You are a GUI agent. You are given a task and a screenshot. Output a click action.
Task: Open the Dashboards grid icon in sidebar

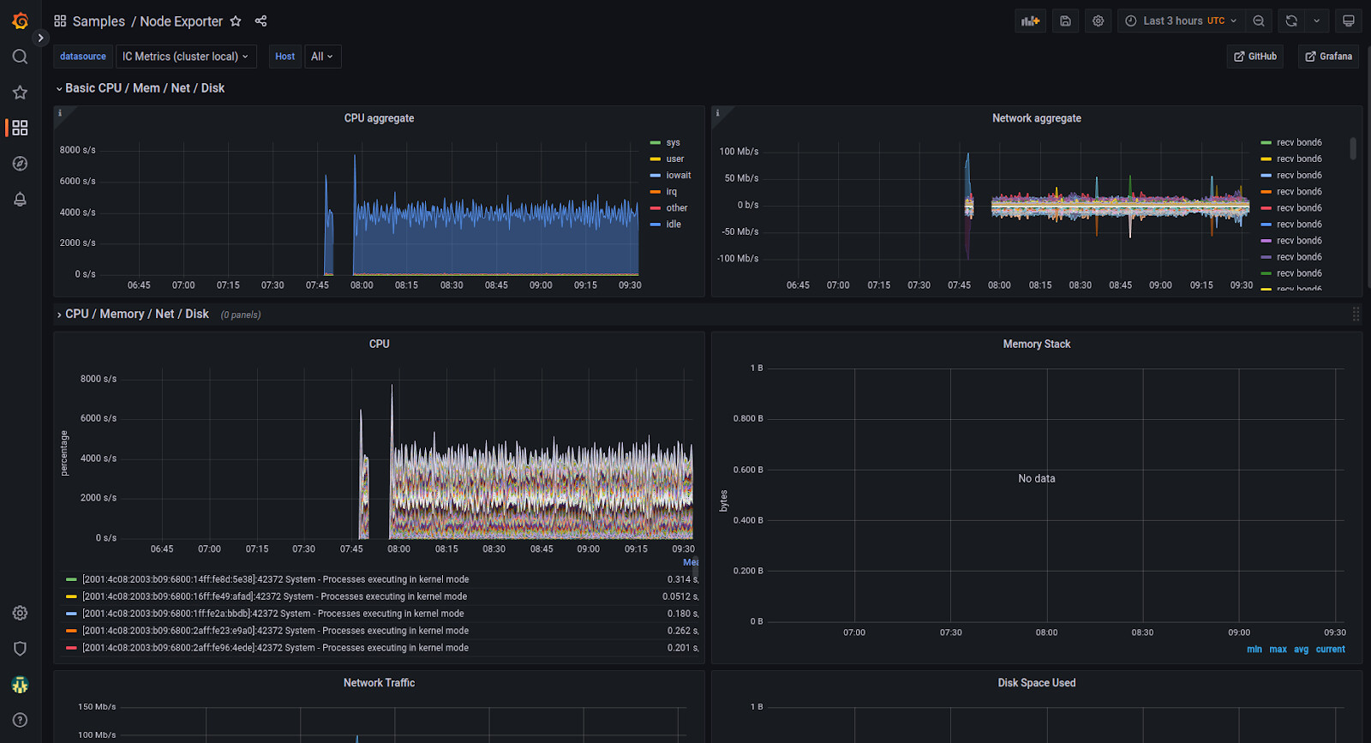(x=20, y=128)
